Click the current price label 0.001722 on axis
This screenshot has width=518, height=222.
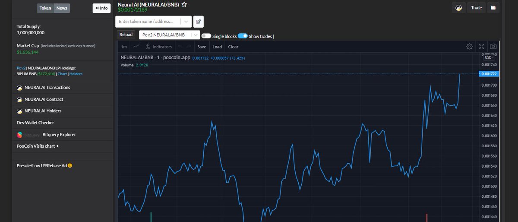pos(490,74)
